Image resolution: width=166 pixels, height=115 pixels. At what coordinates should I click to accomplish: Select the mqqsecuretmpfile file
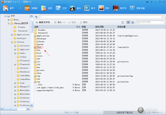pos(44,90)
